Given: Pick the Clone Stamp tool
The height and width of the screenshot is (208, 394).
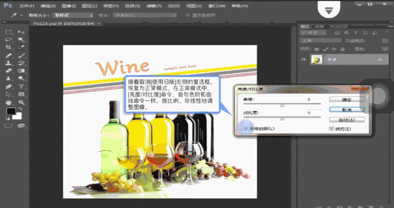Looking at the screenshot, I should click(9, 63).
